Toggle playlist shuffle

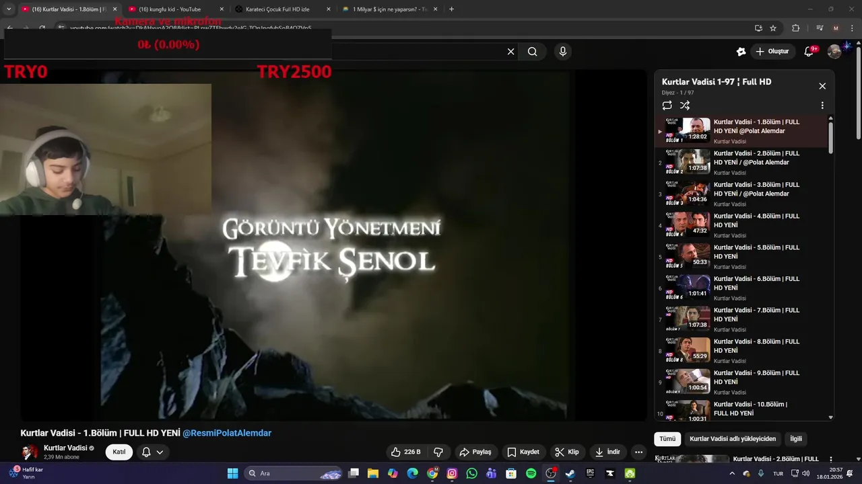(685, 106)
